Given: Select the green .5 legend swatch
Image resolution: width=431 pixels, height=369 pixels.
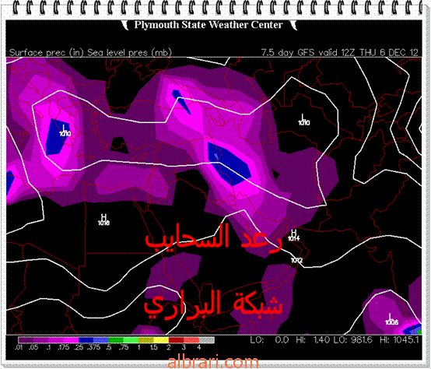Looking at the screenshot, I should click(x=116, y=340).
